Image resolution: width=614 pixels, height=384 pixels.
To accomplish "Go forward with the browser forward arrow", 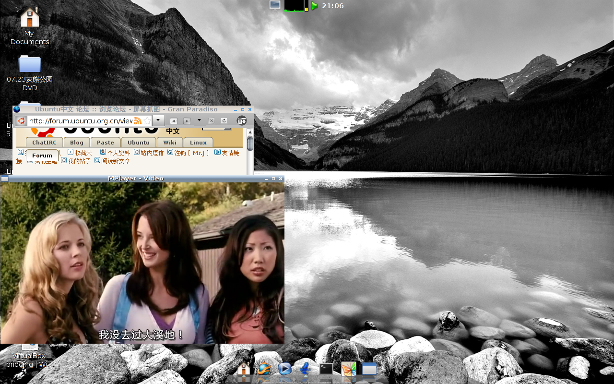I will (x=187, y=121).
